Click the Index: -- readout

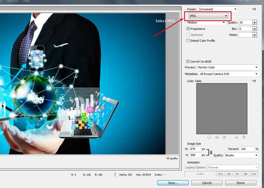(160, 175)
